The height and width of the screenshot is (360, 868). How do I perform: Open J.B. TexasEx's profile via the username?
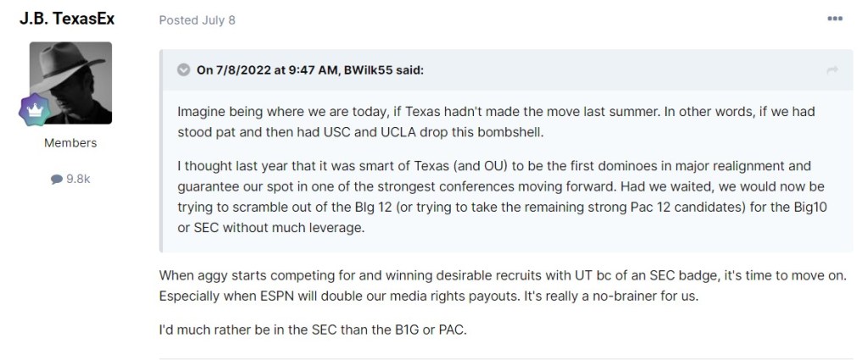67,19
